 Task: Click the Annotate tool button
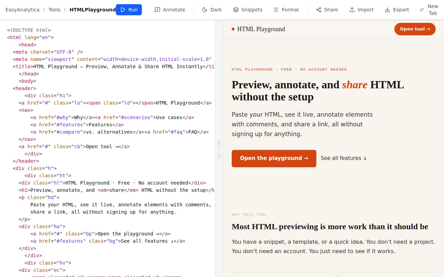(x=170, y=10)
